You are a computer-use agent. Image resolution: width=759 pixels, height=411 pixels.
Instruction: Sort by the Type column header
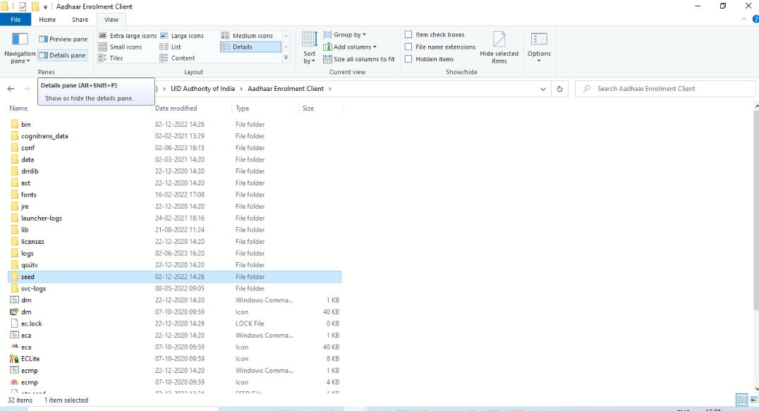(x=243, y=109)
